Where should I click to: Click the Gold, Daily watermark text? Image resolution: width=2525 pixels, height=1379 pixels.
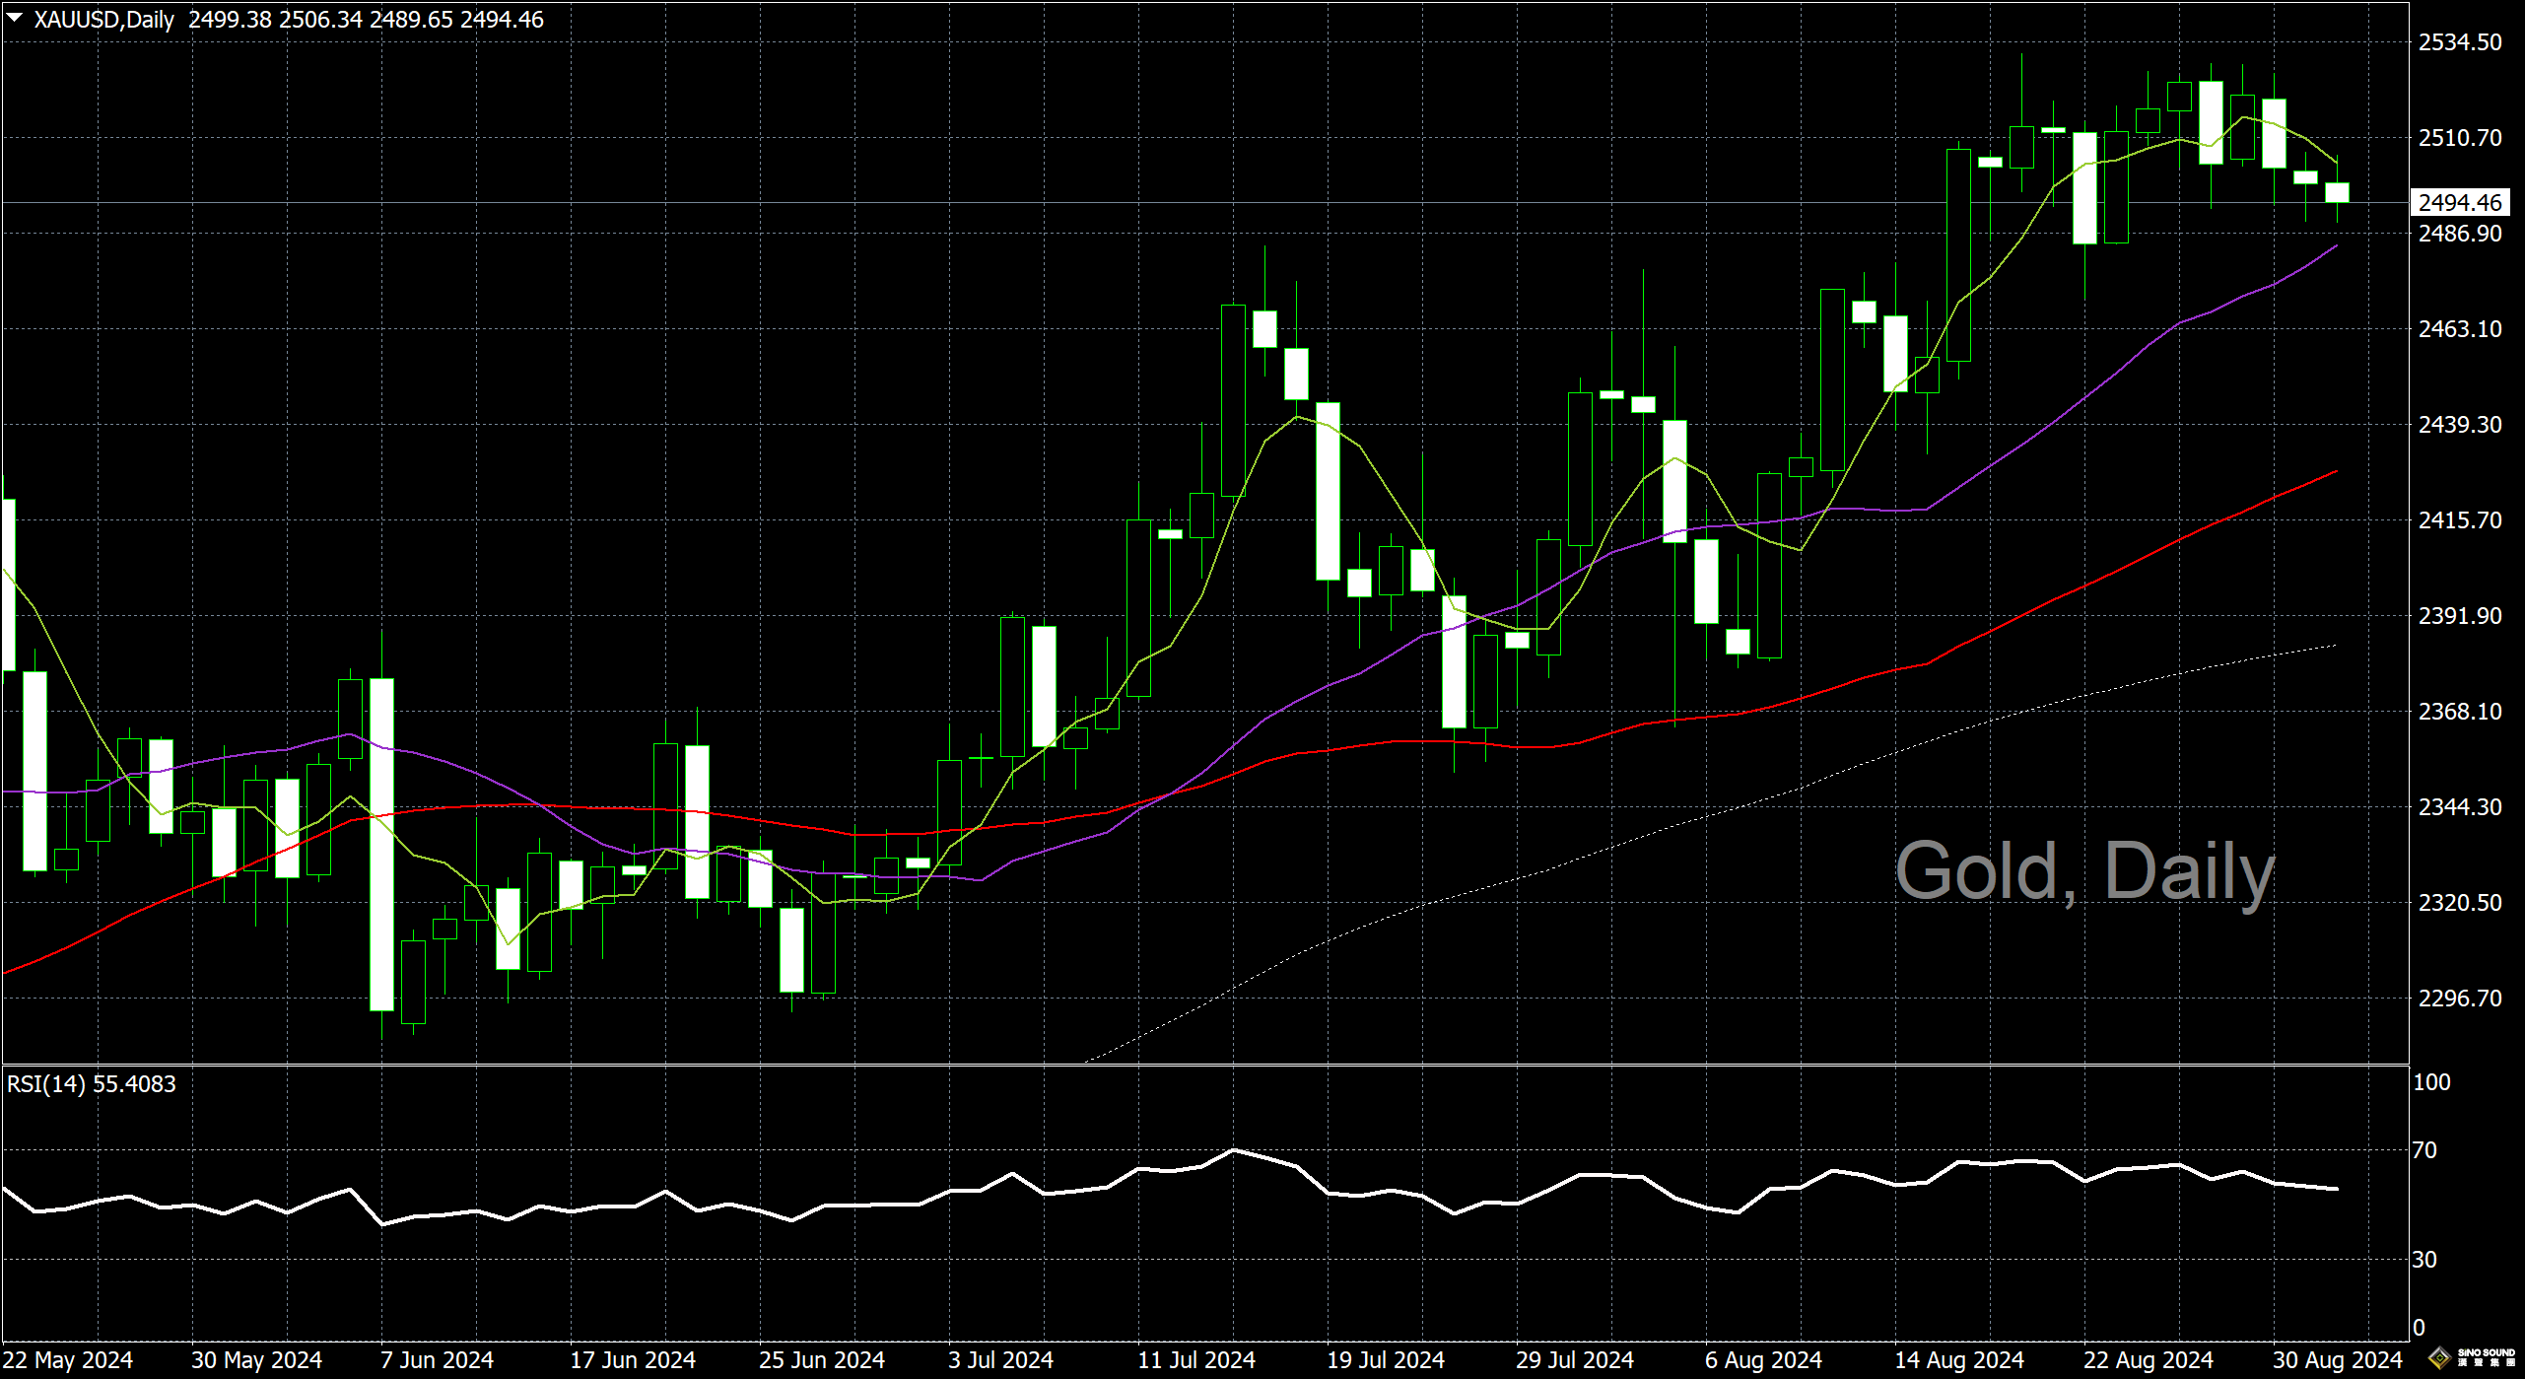[2084, 871]
